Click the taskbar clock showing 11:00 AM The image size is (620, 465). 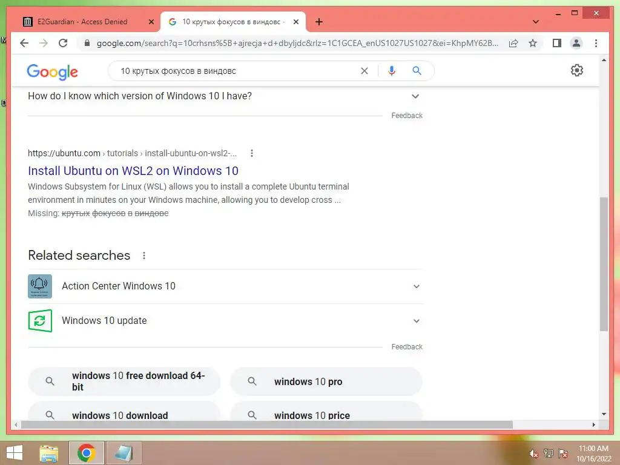tap(593, 453)
